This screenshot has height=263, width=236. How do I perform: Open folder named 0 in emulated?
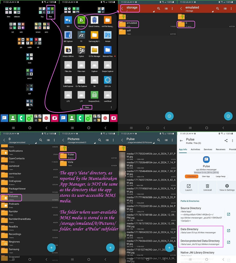pyautogui.click(x=206, y=24)
